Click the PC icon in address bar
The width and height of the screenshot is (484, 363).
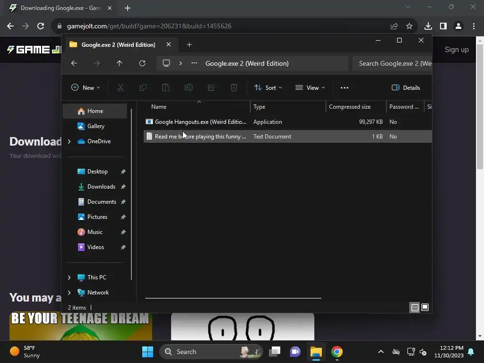166,63
